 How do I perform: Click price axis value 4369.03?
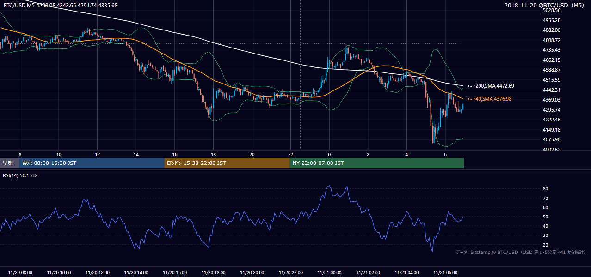[x=552, y=100]
